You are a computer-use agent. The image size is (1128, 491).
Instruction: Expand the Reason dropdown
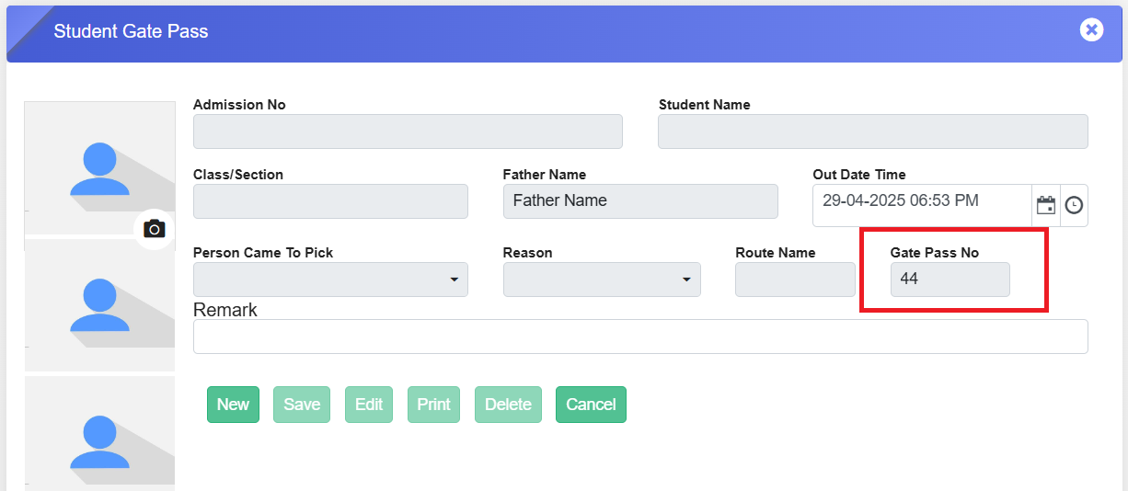(602, 280)
